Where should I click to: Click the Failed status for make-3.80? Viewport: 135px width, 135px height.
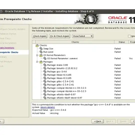click(x=117, y=65)
